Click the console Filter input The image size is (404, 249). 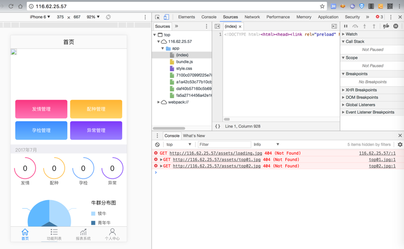point(224,144)
